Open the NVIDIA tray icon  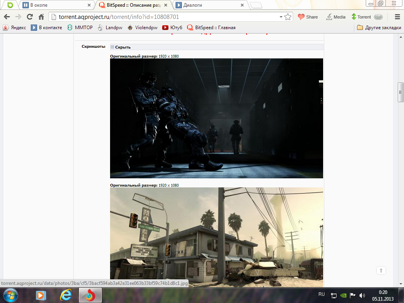(343, 296)
